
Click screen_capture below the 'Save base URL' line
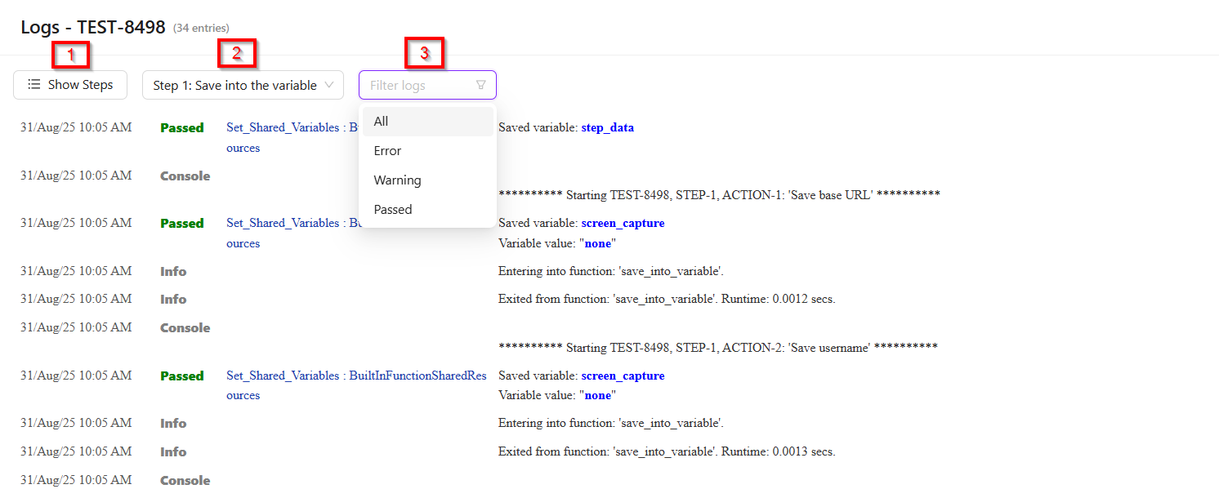pyautogui.click(x=623, y=224)
